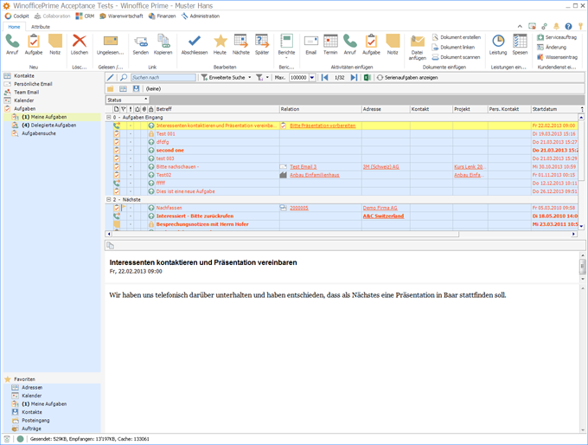Toggle Serienaufgaben anzeigen
This screenshot has width=588, height=445.
tap(407, 77)
